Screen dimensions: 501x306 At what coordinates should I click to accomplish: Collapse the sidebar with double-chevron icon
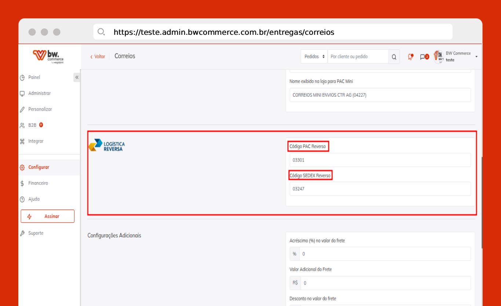click(x=77, y=77)
